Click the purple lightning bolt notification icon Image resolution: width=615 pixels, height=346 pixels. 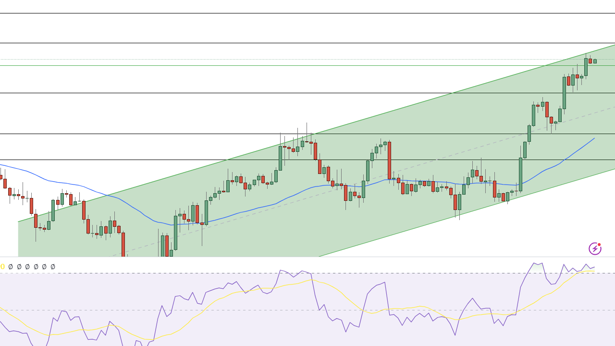(x=595, y=248)
